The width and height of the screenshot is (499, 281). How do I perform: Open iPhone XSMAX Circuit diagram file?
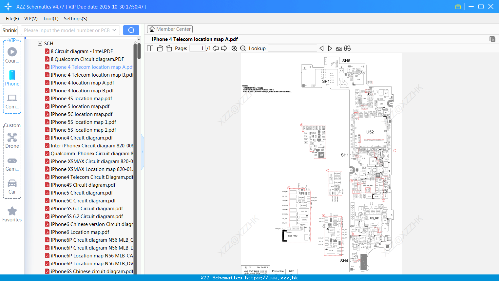coord(92,161)
